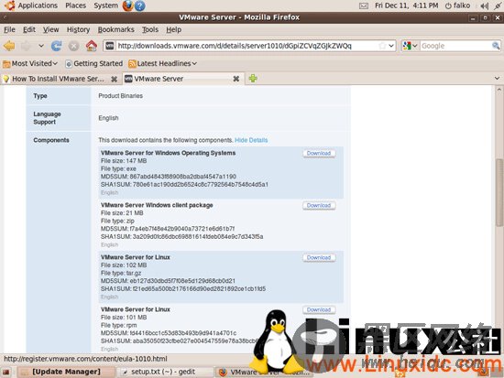This screenshot has width=504, height=378.
Task: Download VMware Server for Linux tar.gz
Action: [319, 257]
